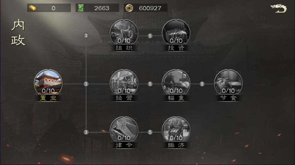Choose the 经营 skill node
Screen dimensions: 295x165
point(124,82)
